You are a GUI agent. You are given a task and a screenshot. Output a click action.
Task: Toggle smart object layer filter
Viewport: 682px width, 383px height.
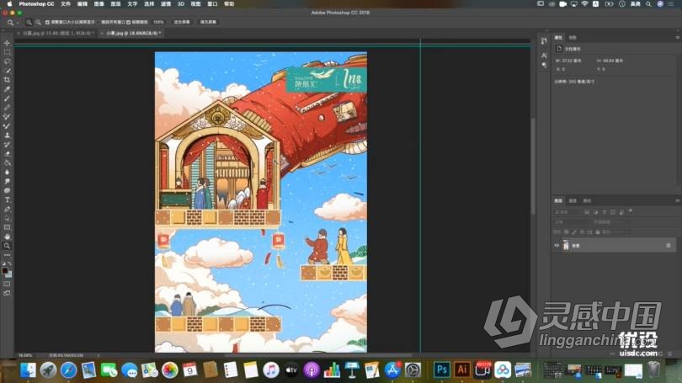click(621, 212)
